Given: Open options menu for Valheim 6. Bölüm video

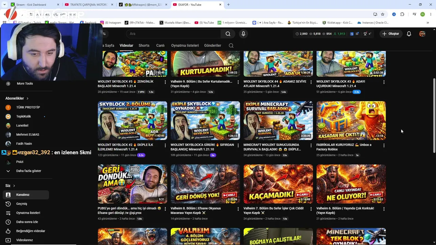Looking at the screenshot, I should 384,209.
